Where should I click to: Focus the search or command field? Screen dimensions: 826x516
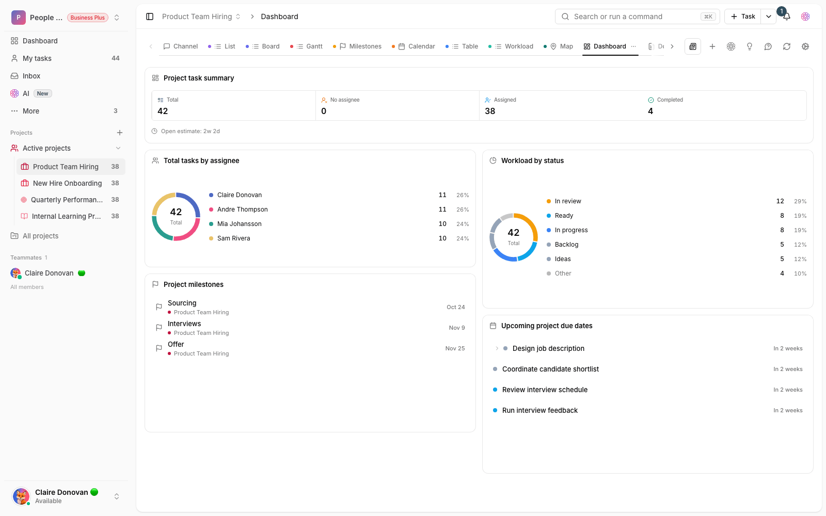point(638,17)
